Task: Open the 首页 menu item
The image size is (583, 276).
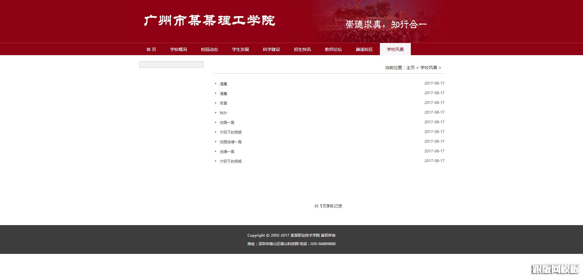Action: click(x=152, y=49)
